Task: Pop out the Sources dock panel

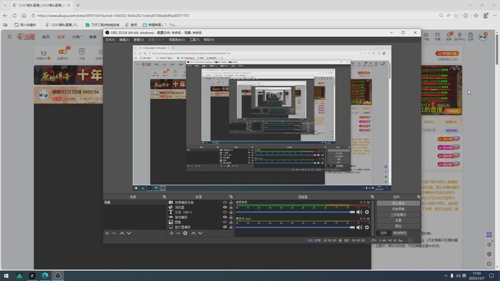Action: pos(231,197)
